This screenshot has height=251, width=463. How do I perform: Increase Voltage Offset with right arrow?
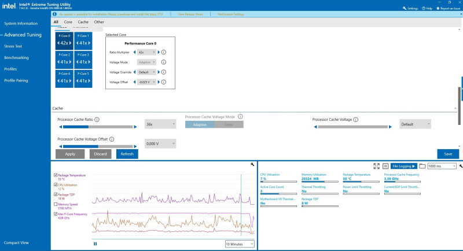point(159,82)
